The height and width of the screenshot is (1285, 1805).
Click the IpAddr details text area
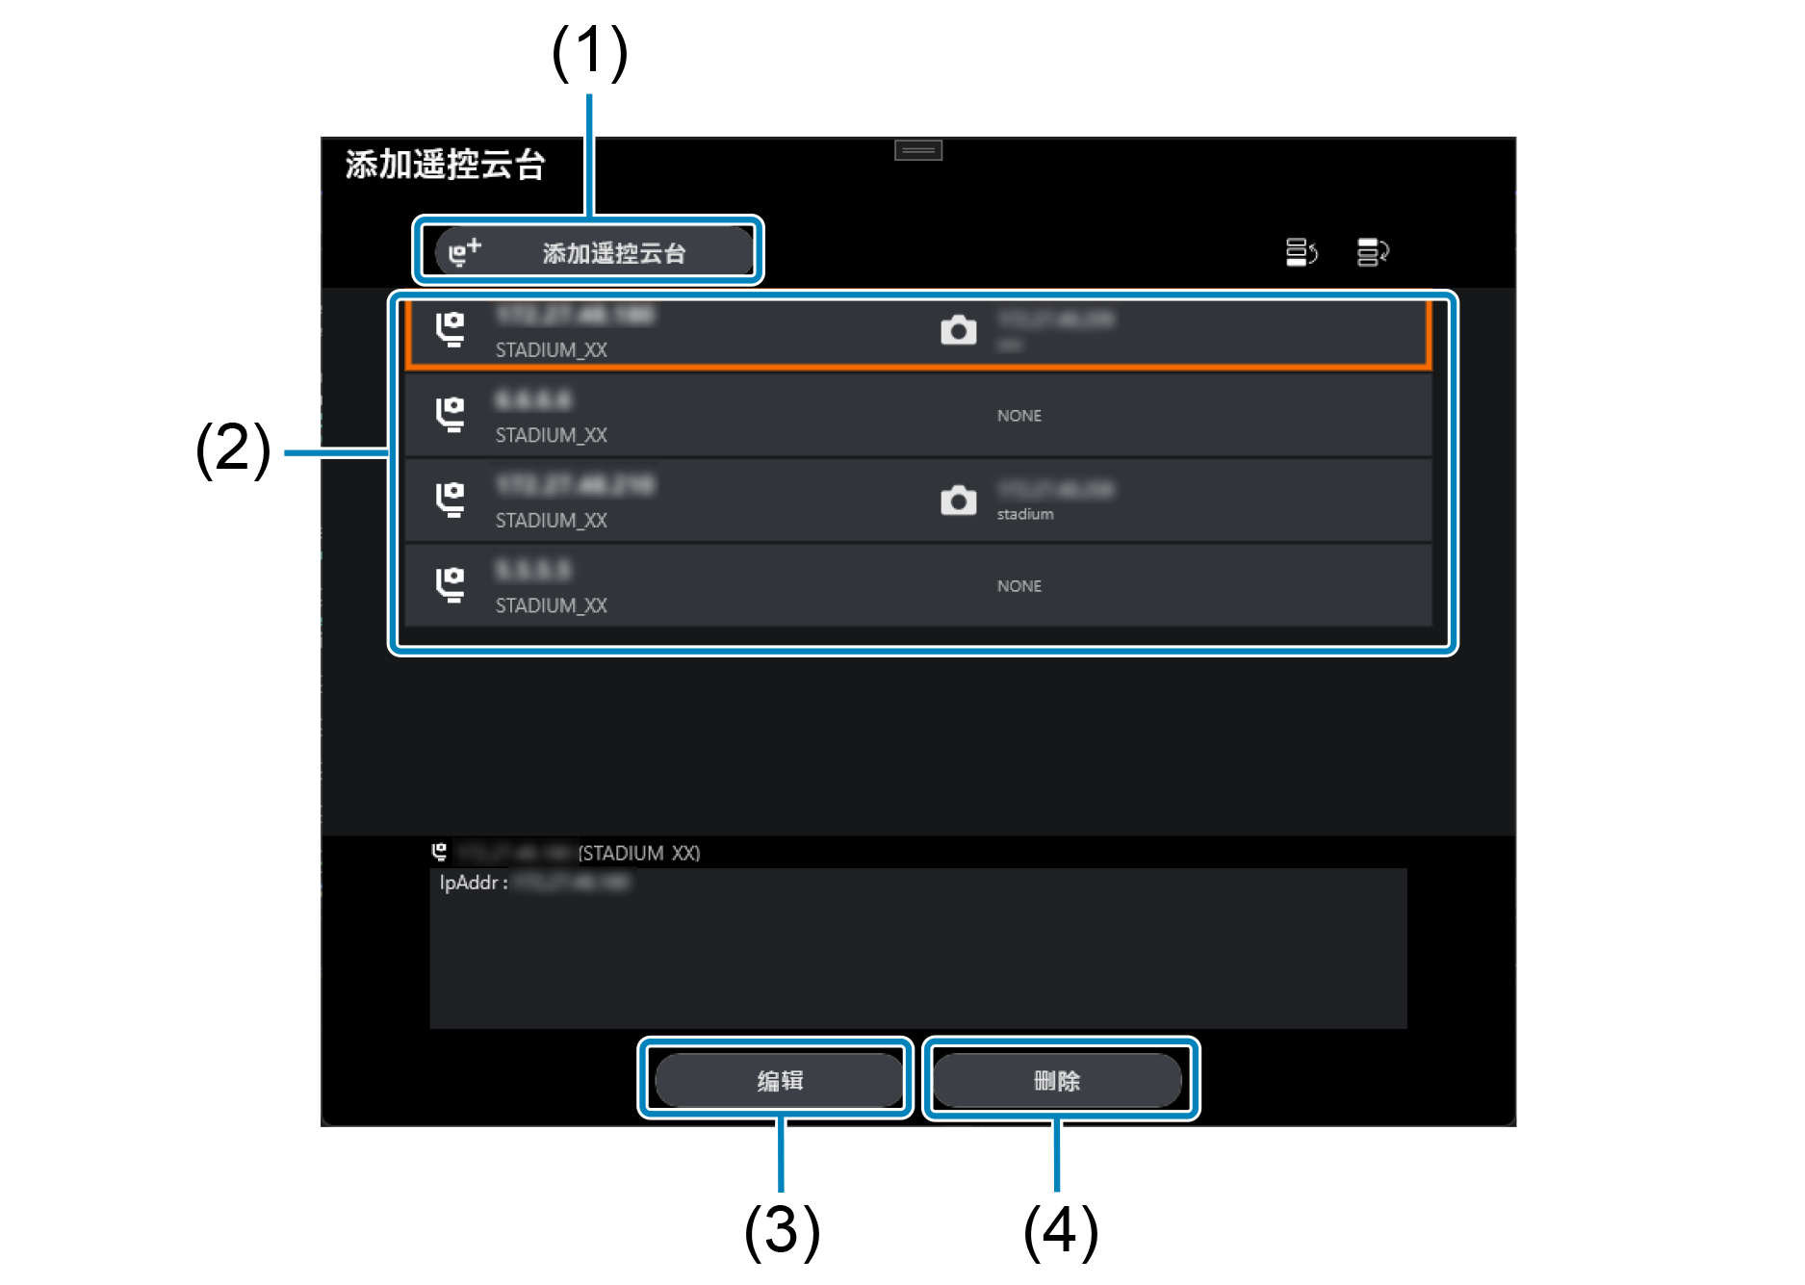point(918,948)
